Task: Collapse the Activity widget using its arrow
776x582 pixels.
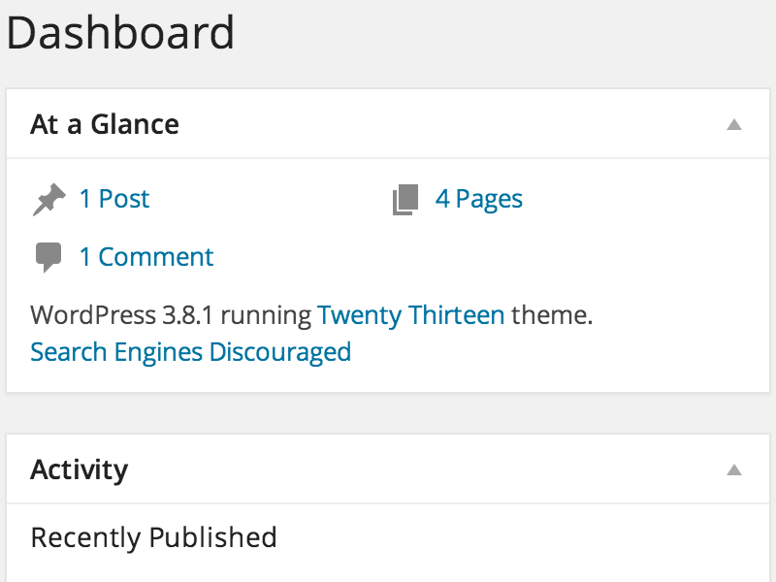Action: (x=734, y=469)
